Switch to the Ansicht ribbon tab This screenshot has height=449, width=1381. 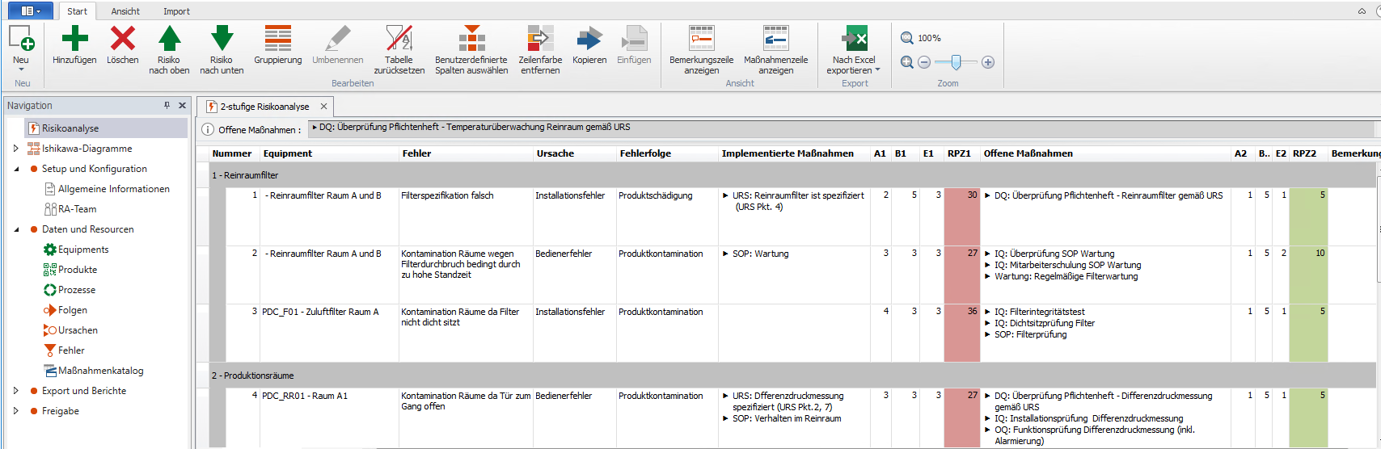(125, 11)
